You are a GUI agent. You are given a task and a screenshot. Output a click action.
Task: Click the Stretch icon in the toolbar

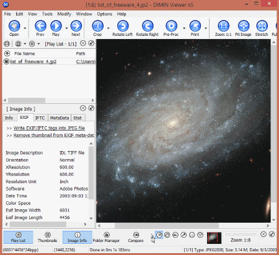(262, 26)
